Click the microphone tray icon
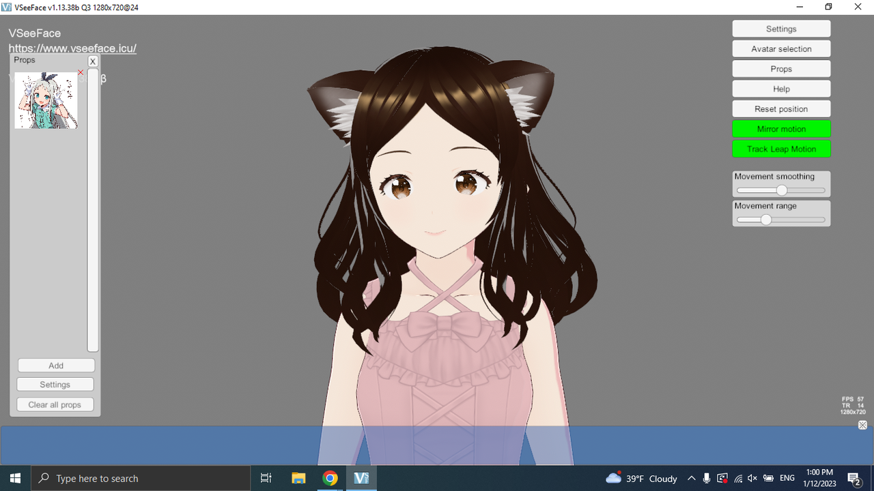 (x=707, y=478)
